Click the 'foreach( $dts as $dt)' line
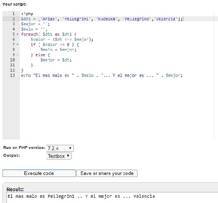The height and width of the screenshot is (203, 218). click(49, 34)
